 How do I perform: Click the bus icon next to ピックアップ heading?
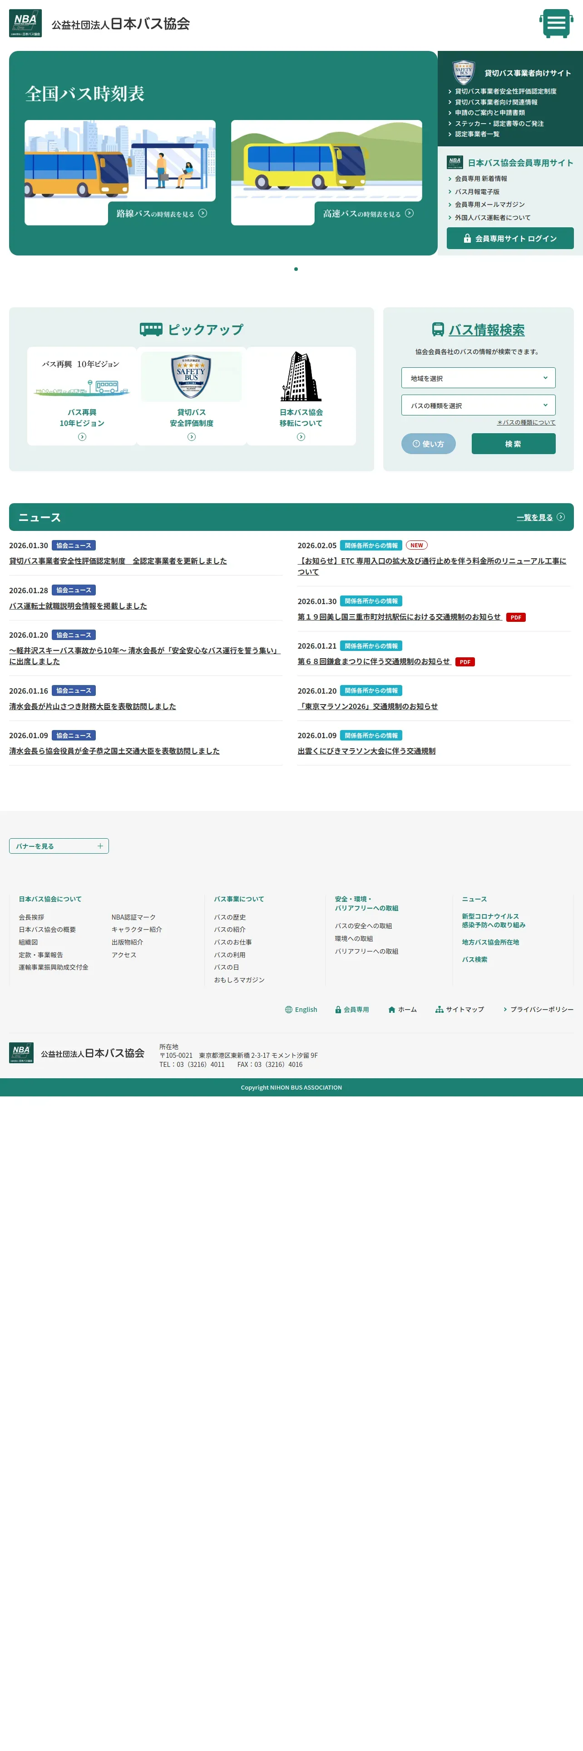click(151, 330)
